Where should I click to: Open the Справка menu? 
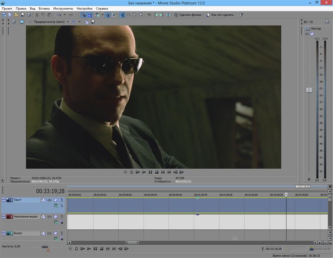coord(102,9)
